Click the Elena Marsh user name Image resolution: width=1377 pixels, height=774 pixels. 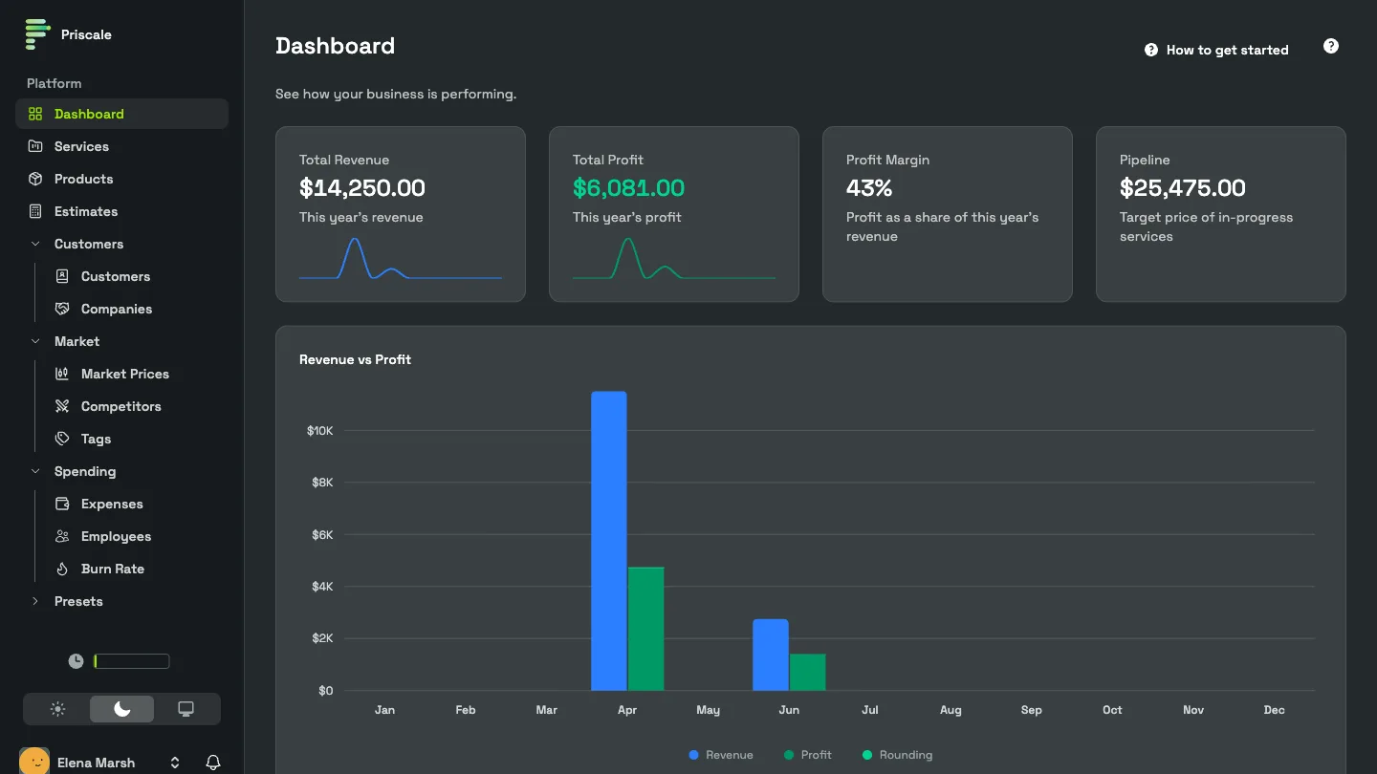[96, 763]
